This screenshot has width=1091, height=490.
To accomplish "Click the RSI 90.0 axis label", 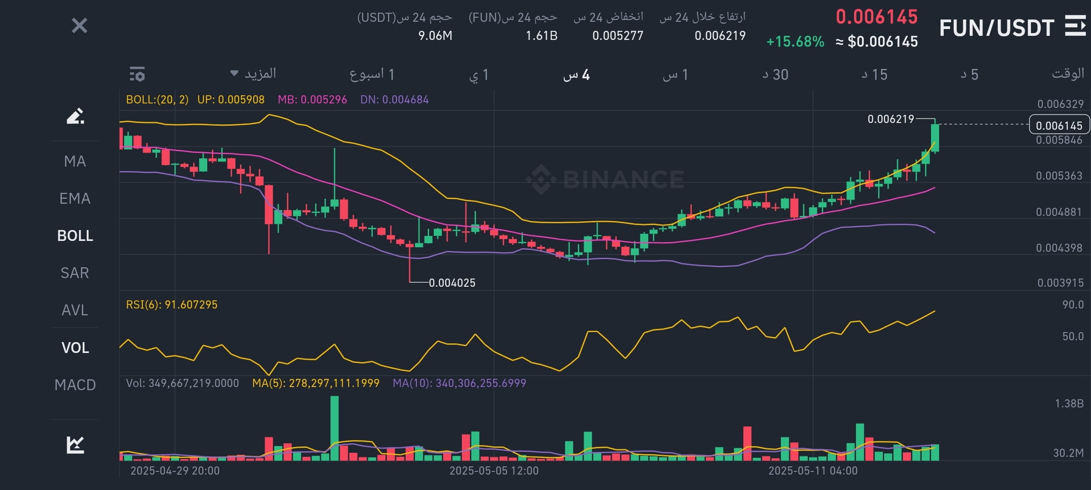I will pos(1073,304).
